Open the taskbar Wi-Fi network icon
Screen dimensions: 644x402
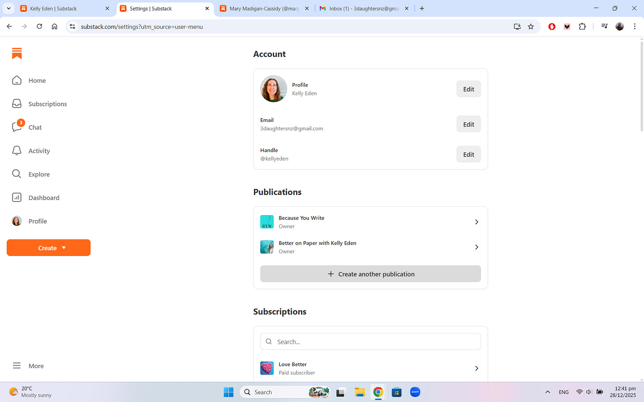coord(579,392)
